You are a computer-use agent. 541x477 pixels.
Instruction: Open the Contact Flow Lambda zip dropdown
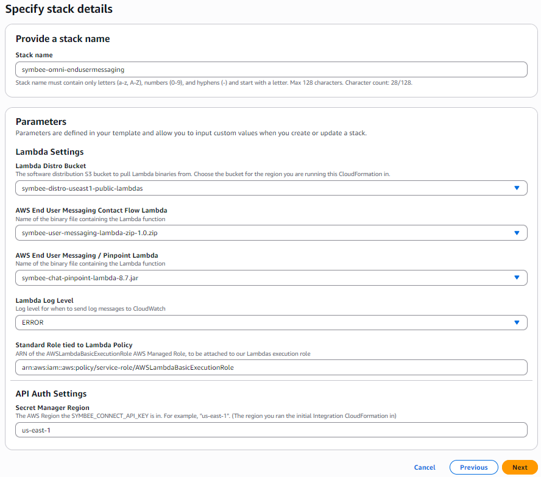pyautogui.click(x=271, y=233)
